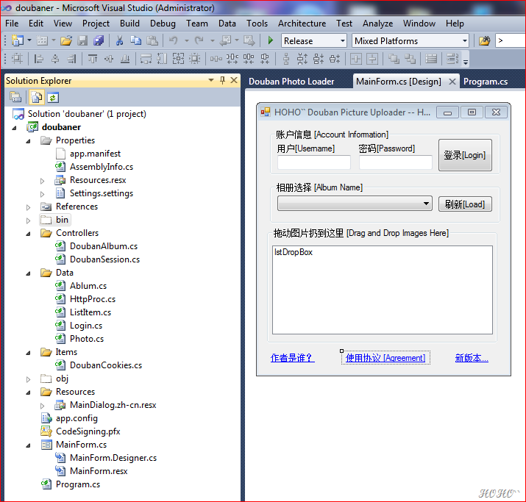Click the 作者是谁？ link

293,358
